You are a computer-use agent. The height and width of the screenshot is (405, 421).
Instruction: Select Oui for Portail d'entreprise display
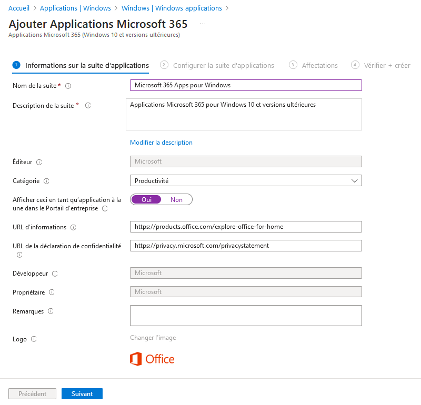pyautogui.click(x=146, y=200)
